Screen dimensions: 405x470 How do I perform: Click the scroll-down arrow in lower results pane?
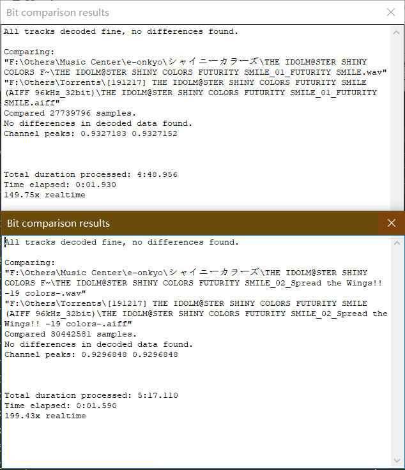coord(397,460)
